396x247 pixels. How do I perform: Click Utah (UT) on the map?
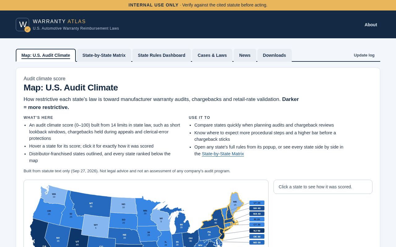click(77, 243)
